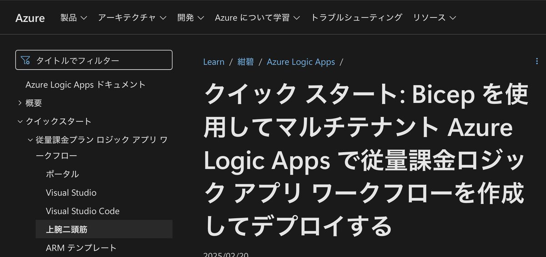Image resolution: width=546 pixels, height=257 pixels.
Task: Open the トラブルシューティング menu item
Action: click(x=357, y=18)
